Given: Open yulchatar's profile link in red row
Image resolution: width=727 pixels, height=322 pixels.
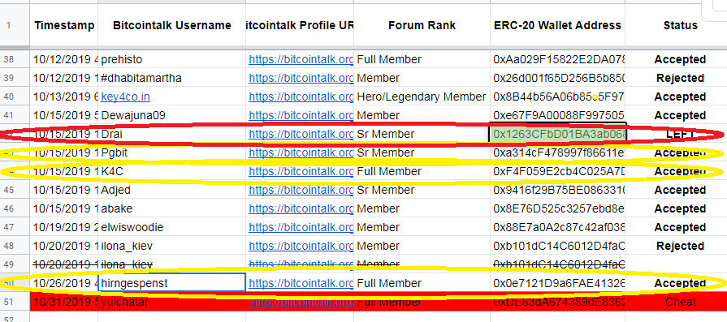Looking at the screenshot, I should pyautogui.click(x=301, y=302).
